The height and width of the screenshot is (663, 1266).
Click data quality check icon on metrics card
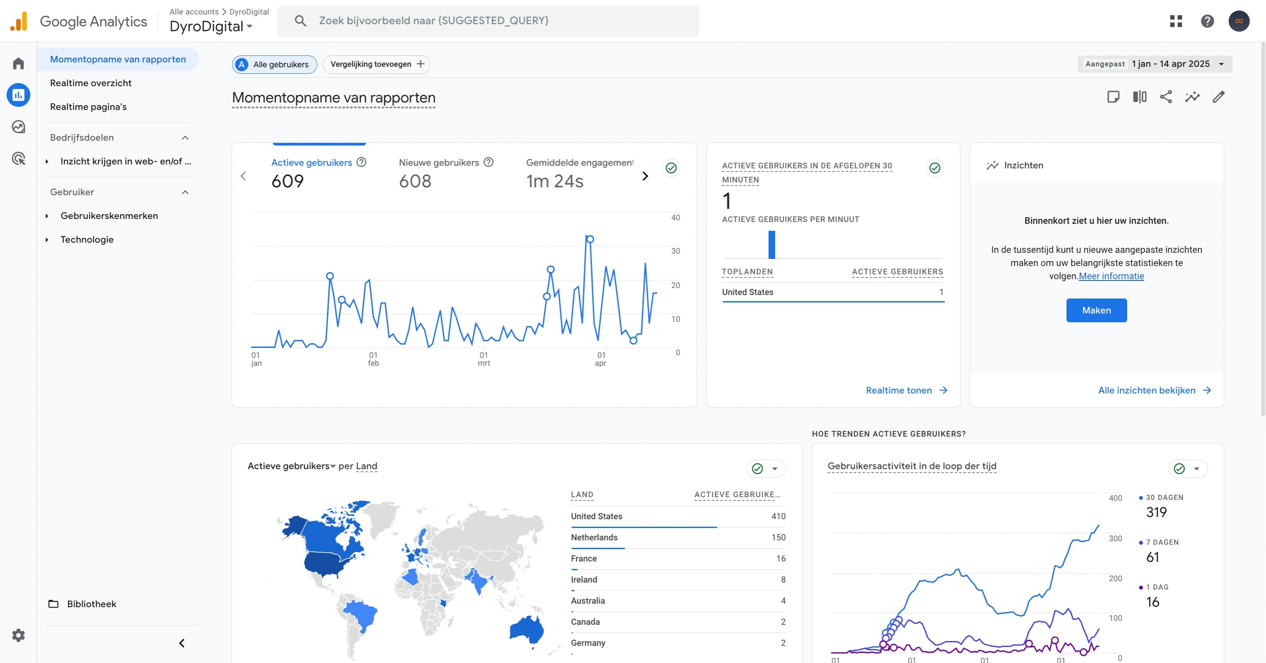click(x=671, y=168)
